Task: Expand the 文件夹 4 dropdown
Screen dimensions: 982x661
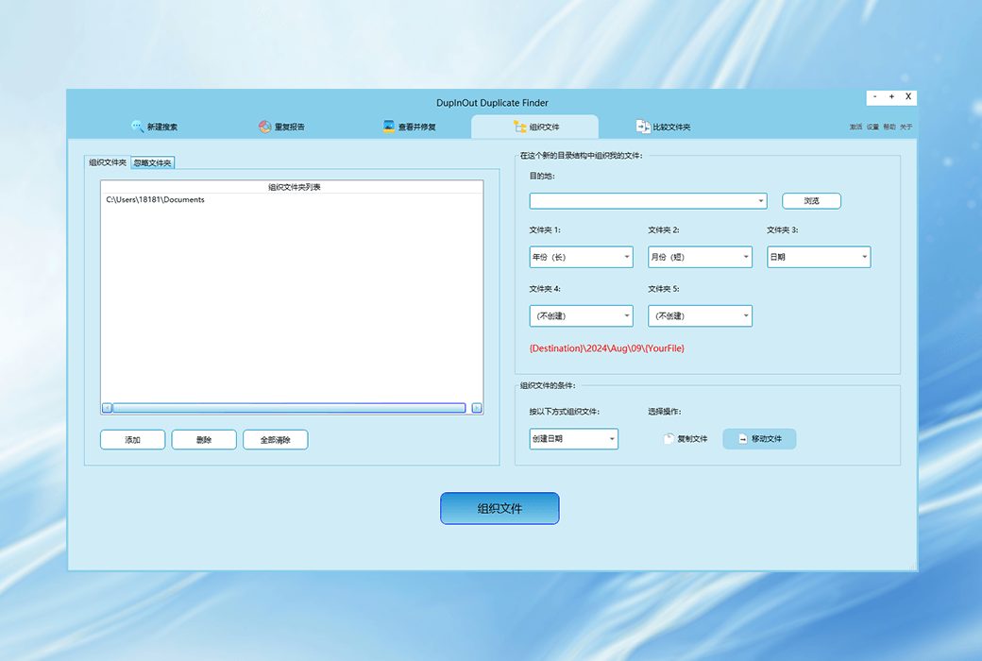Action: 582,315
